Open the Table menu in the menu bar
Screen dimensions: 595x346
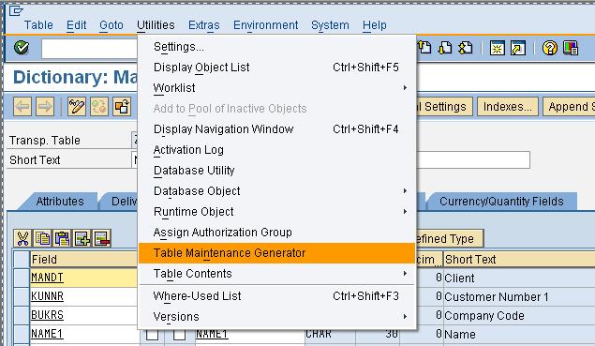(38, 25)
